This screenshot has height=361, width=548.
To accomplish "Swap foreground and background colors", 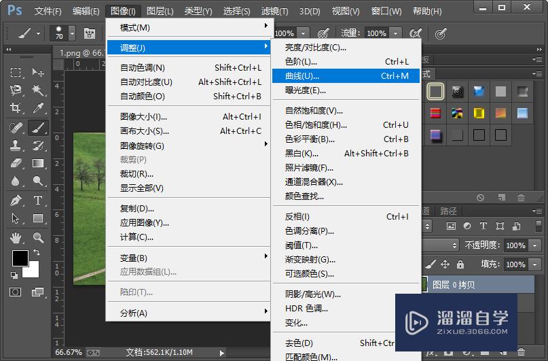I will pyautogui.click(x=37, y=252).
